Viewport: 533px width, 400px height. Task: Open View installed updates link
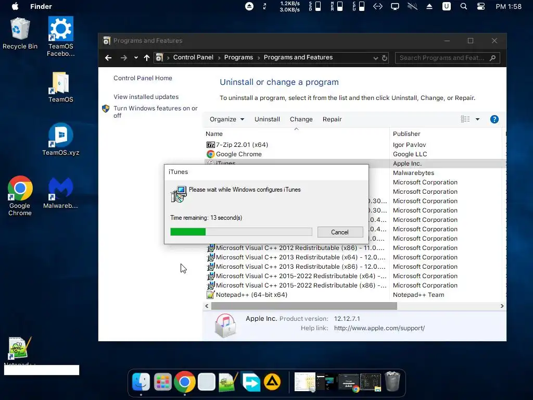146,96
